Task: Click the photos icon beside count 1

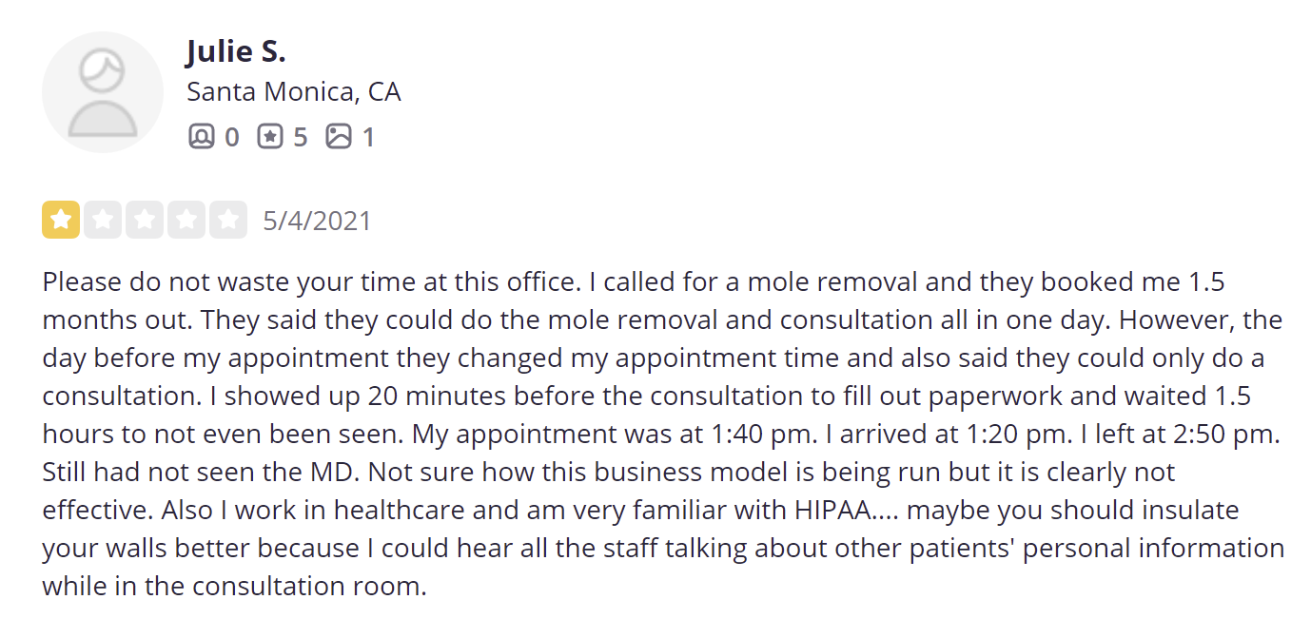Action: [x=339, y=137]
